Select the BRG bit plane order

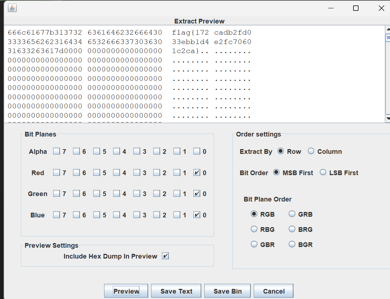pyautogui.click(x=292, y=229)
